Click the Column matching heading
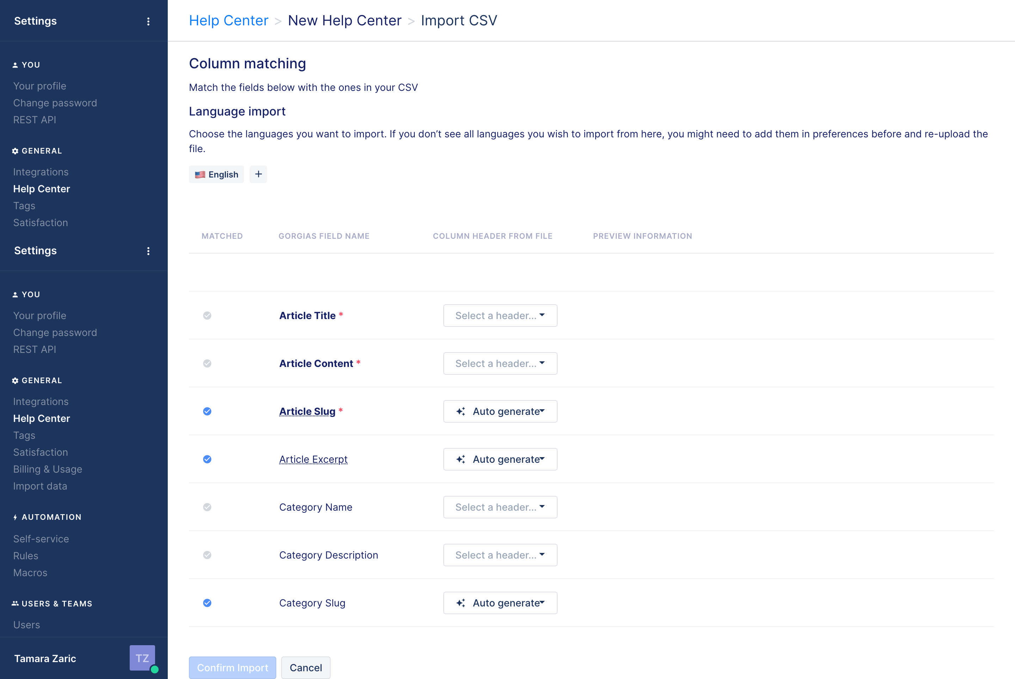 point(247,63)
